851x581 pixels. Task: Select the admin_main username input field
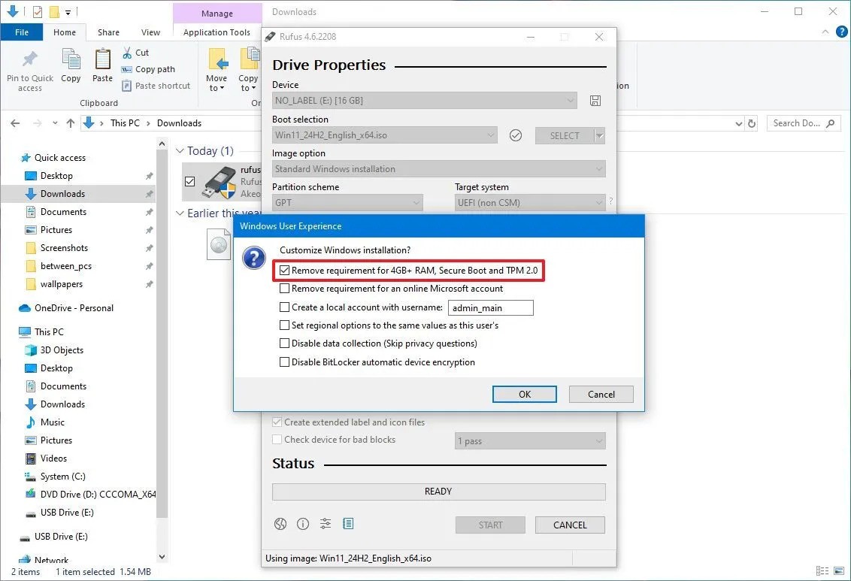point(490,307)
